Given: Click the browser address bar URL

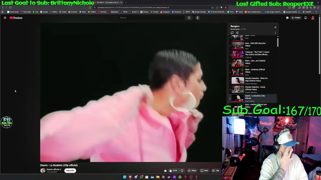Looking at the screenshot, I should [x=133, y=7].
